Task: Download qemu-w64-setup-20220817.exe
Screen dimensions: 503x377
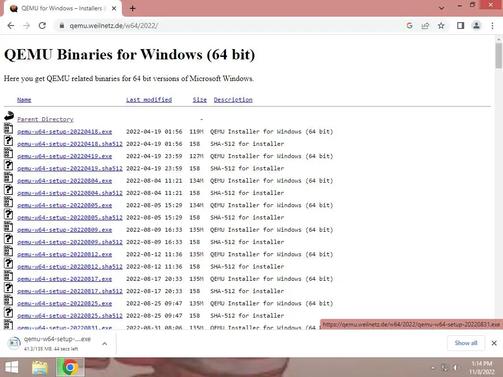Action: click(64, 279)
